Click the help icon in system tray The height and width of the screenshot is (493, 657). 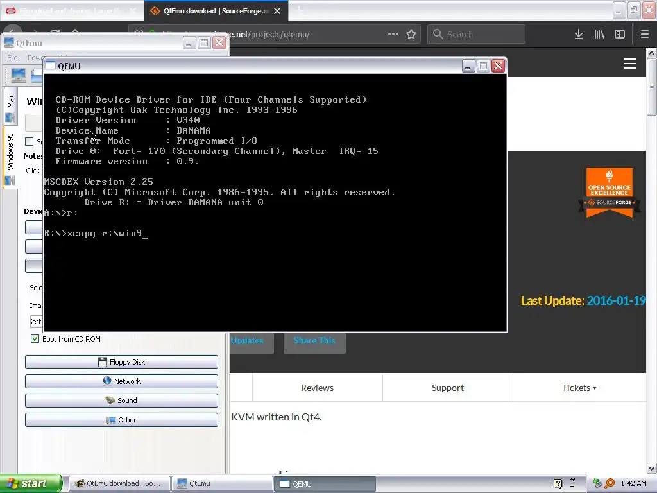coord(558,483)
